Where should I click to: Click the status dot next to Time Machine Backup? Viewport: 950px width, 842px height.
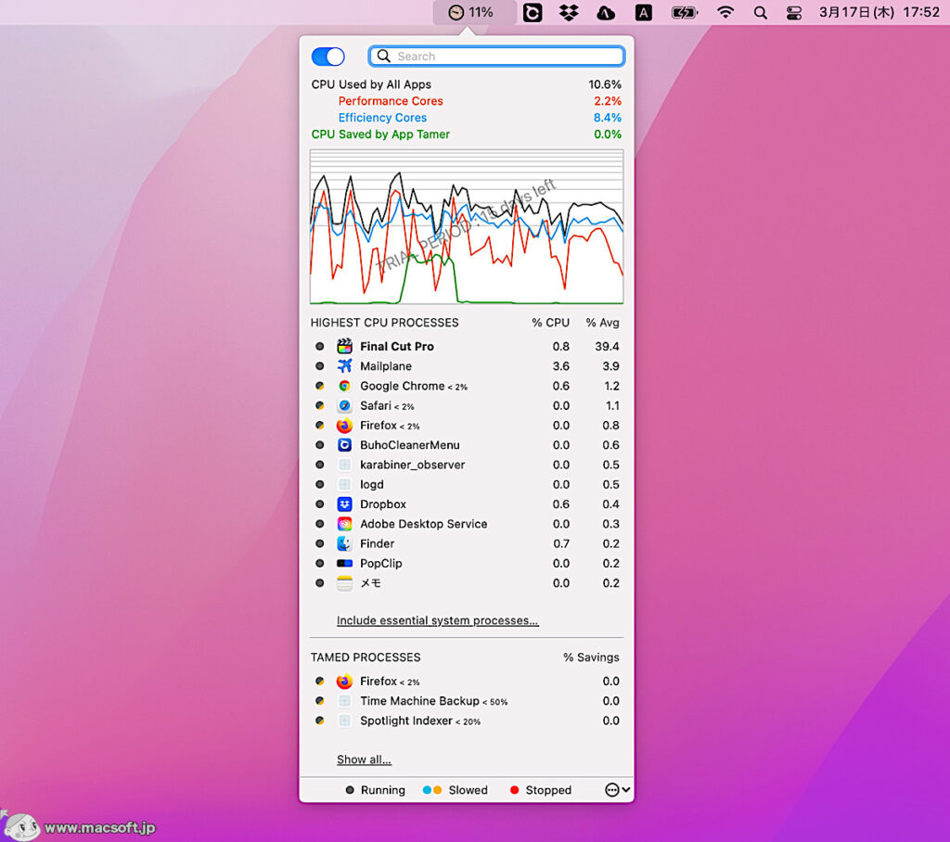click(x=320, y=701)
